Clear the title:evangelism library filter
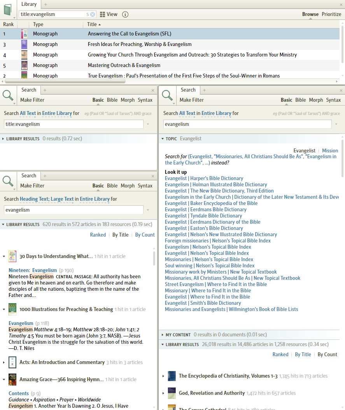The image size is (345, 410). tap(93, 14)
